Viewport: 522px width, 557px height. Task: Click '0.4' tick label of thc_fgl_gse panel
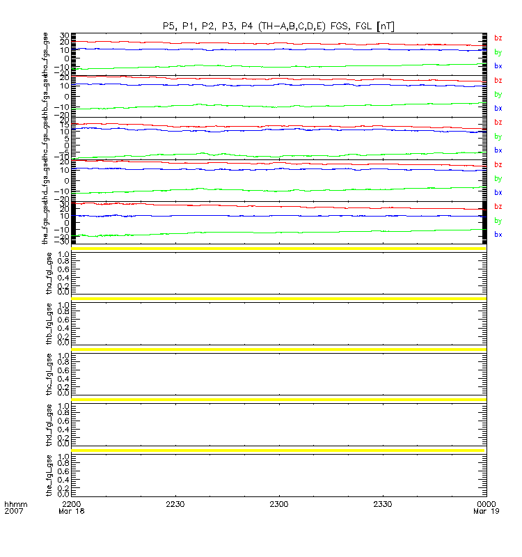63,379
